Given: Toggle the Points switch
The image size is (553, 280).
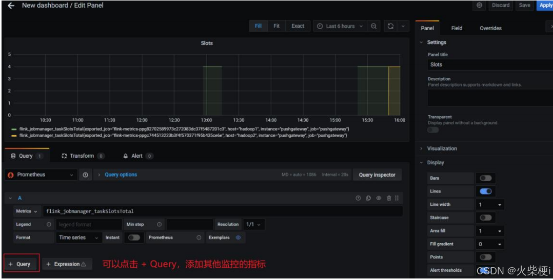Looking at the screenshot, I should (486, 257).
